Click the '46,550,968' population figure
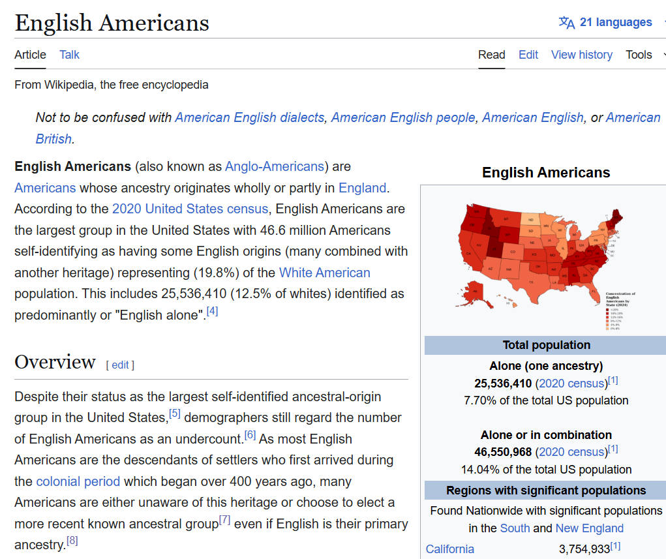The width and height of the screenshot is (666, 559). point(503,452)
